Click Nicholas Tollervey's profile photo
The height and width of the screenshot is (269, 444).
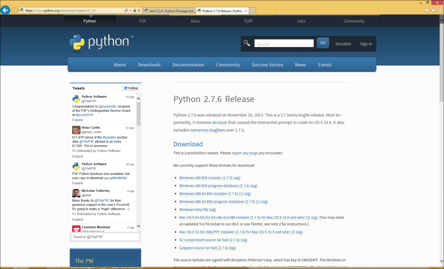pyautogui.click(x=76, y=193)
